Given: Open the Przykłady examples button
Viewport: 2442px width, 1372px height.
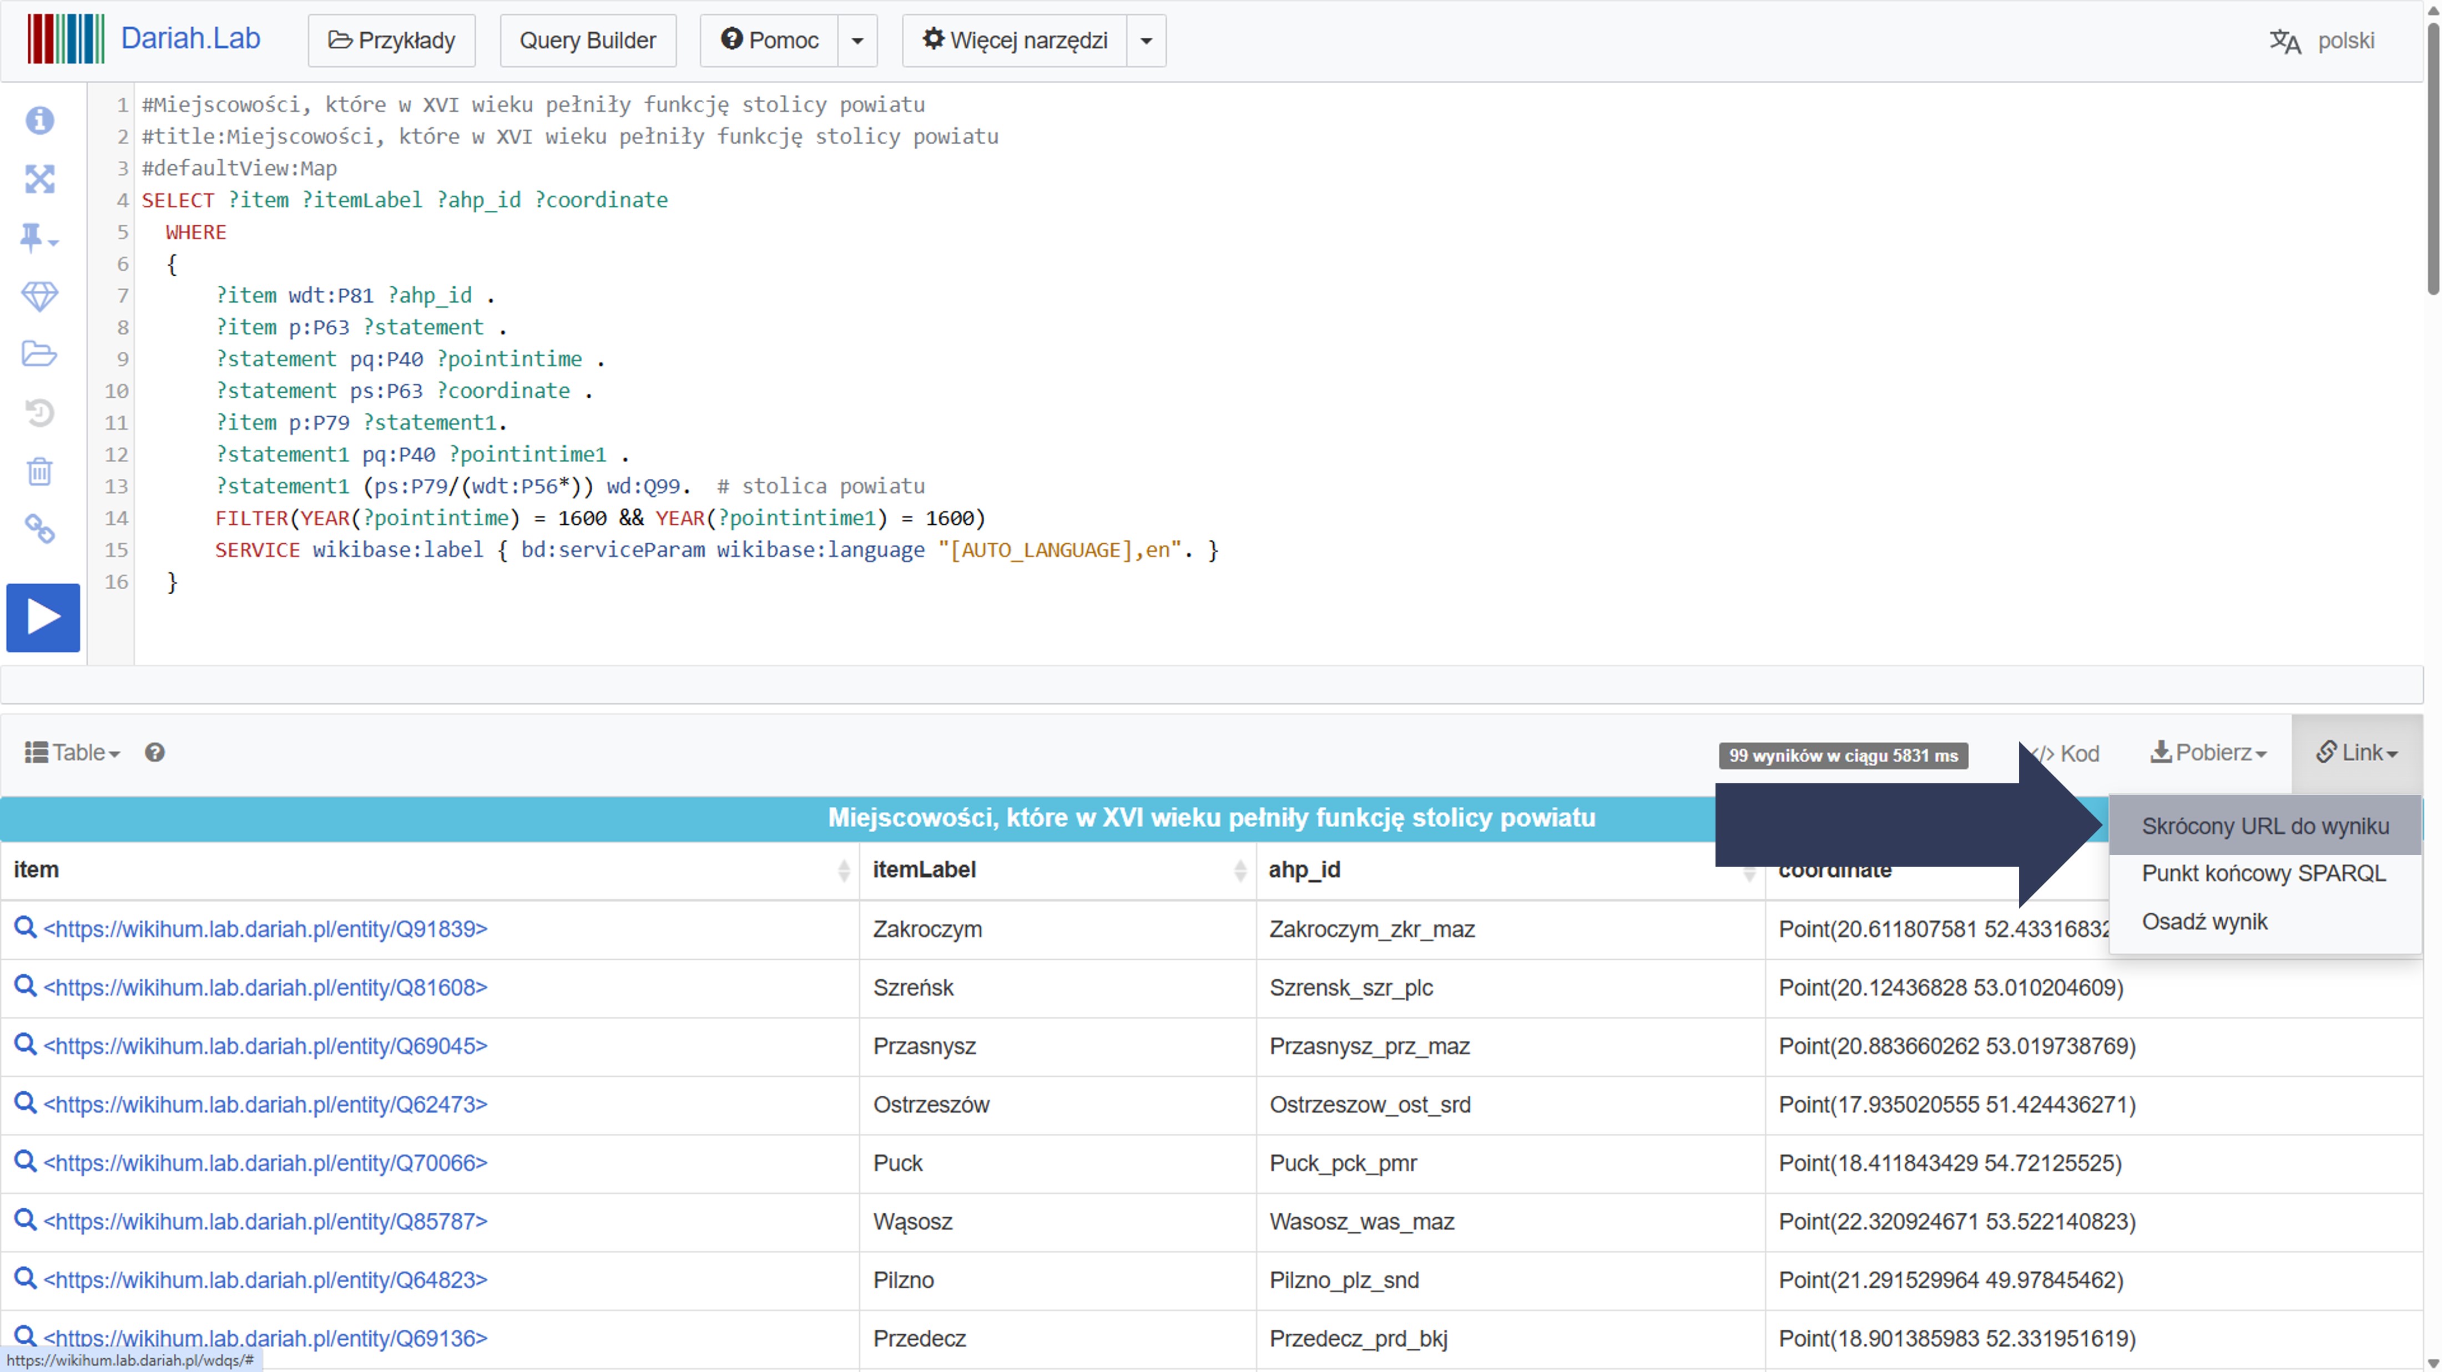Looking at the screenshot, I should pyautogui.click(x=391, y=40).
